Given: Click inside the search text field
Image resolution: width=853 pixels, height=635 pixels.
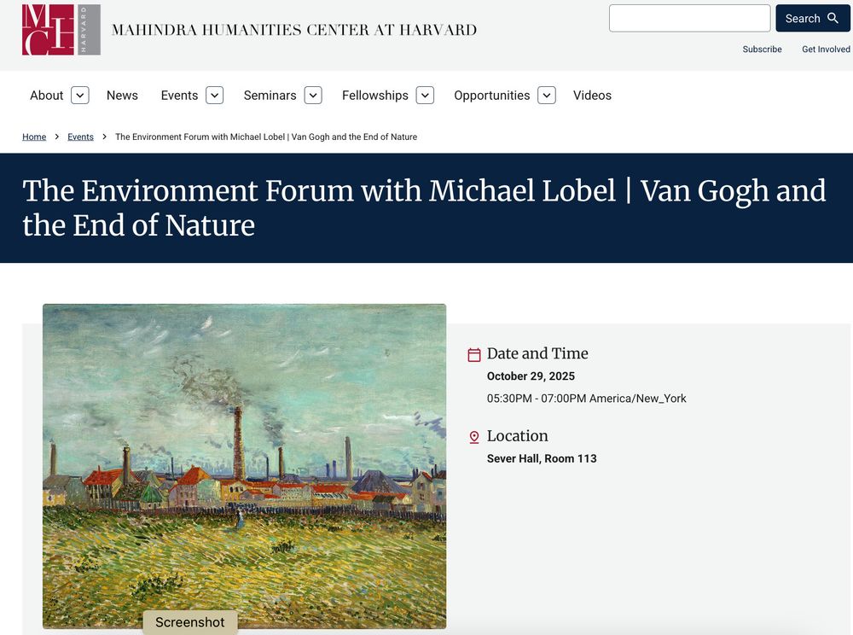Looking at the screenshot, I should click(x=689, y=17).
